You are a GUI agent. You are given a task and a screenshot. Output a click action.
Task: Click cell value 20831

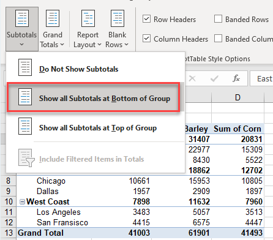click(252, 139)
